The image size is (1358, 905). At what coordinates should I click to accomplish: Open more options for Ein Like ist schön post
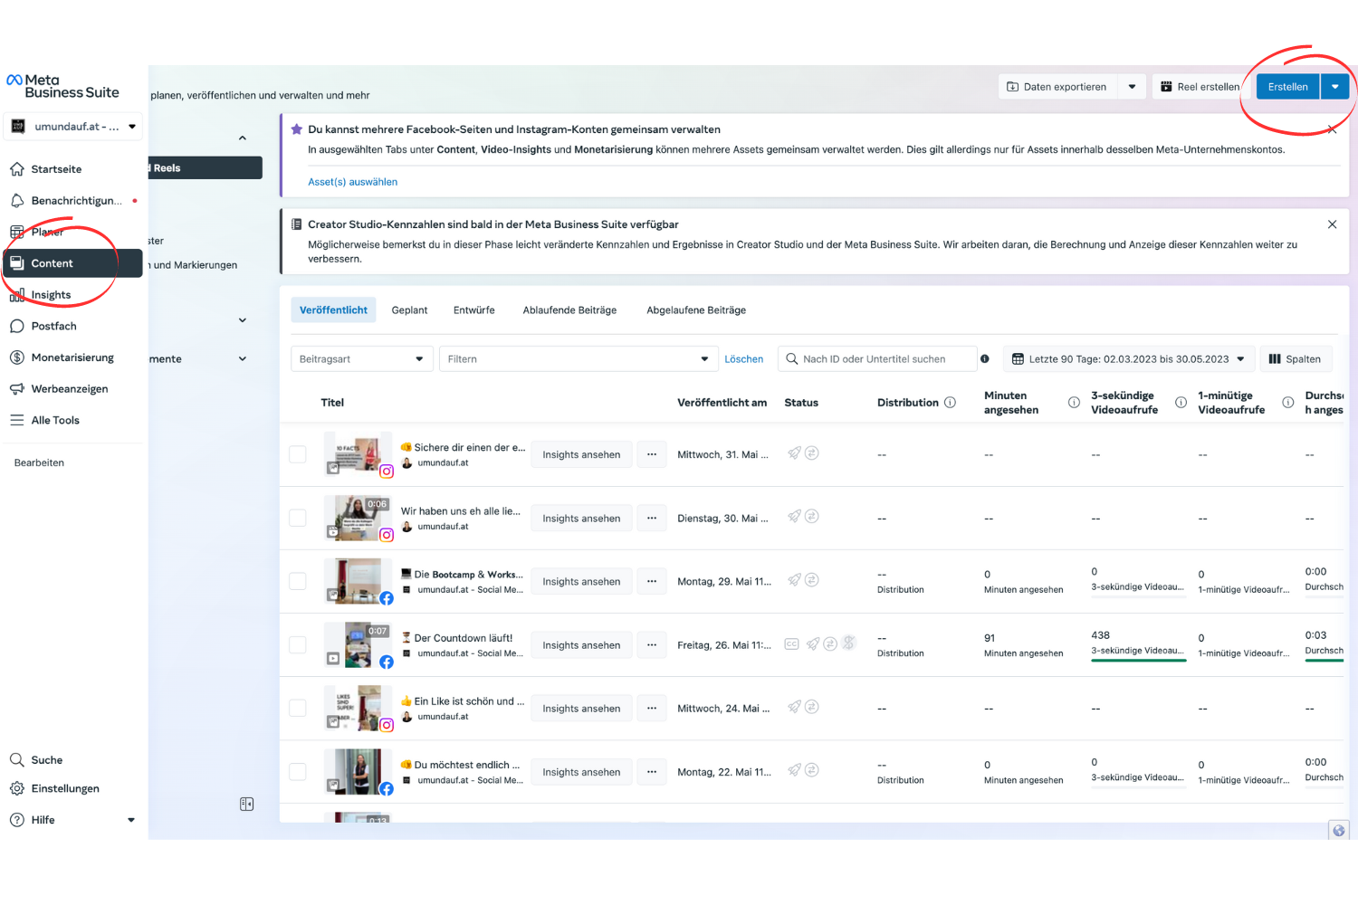point(652,708)
